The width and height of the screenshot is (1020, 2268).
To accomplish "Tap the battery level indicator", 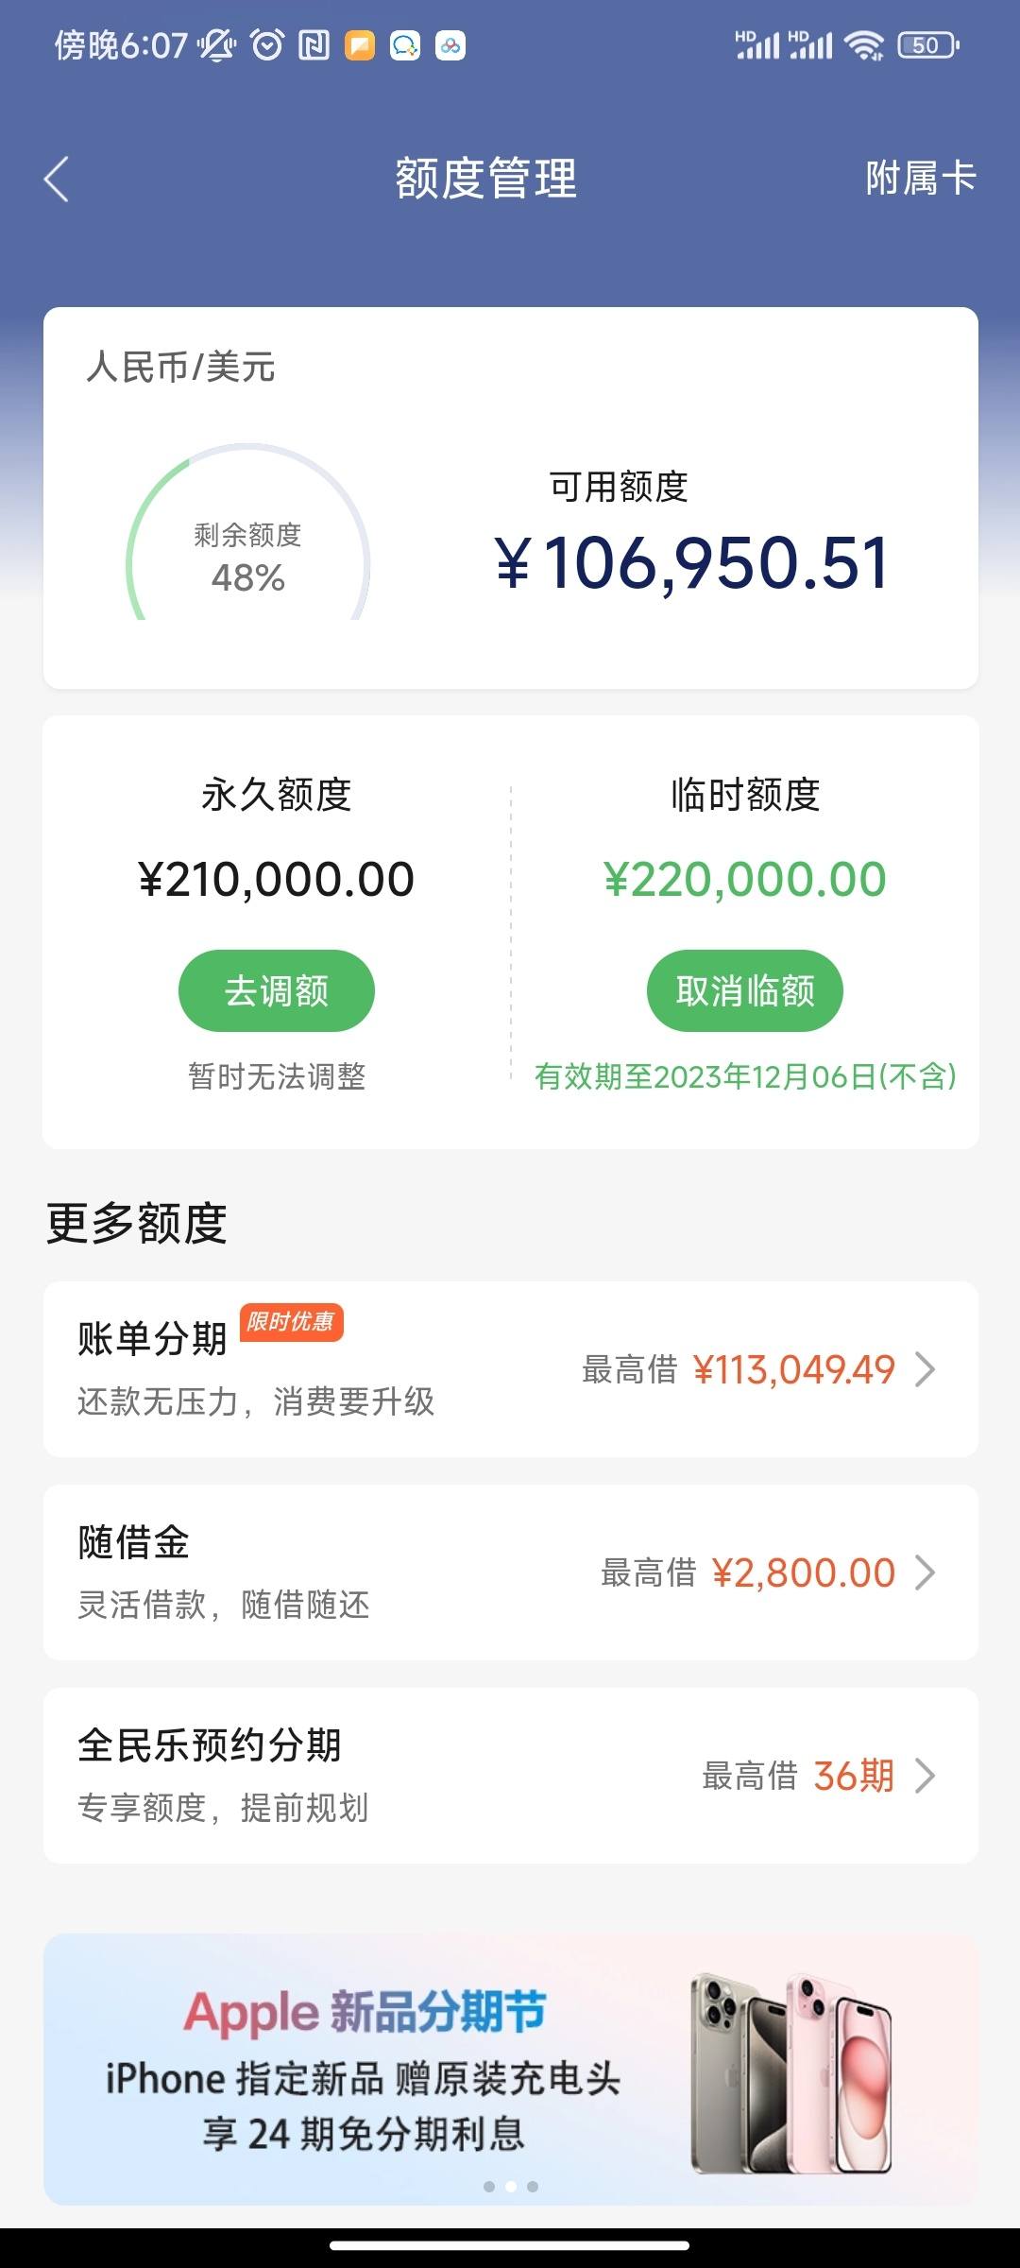I will (927, 44).
